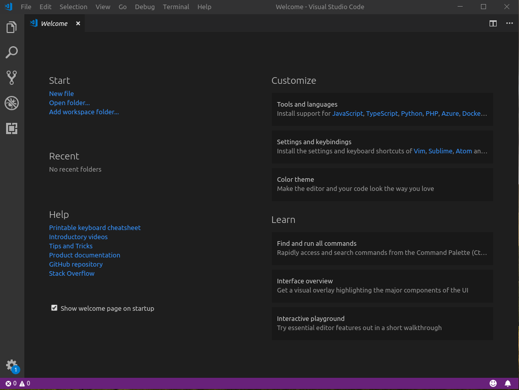Open the GitHub repository link
This screenshot has width=519, height=390.
point(76,265)
